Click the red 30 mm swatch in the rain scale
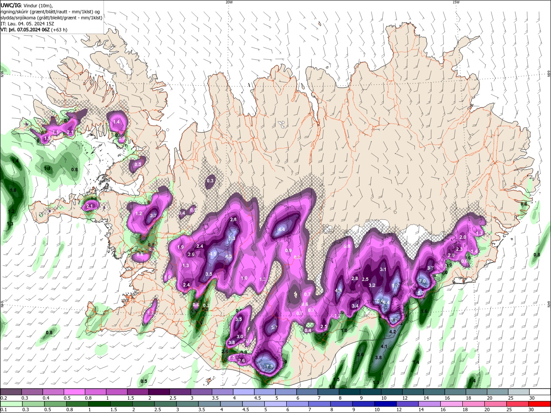The image size is (551, 413). (540, 404)
